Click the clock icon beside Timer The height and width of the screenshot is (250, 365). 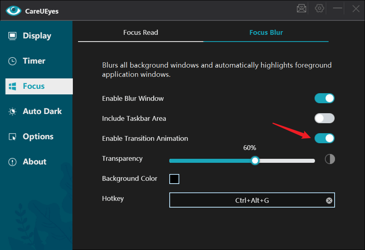coord(12,61)
